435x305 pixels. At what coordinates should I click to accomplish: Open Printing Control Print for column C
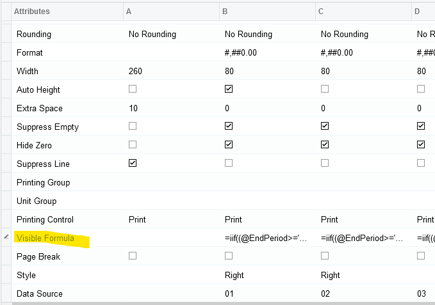[x=363, y=219]
